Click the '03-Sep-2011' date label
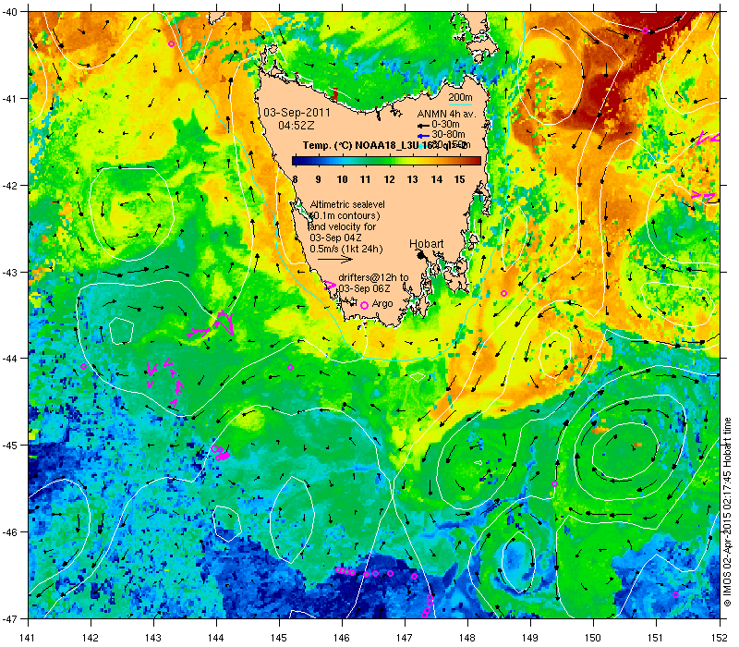Viewport: 739px width, 647px height. tap(297, 113)
